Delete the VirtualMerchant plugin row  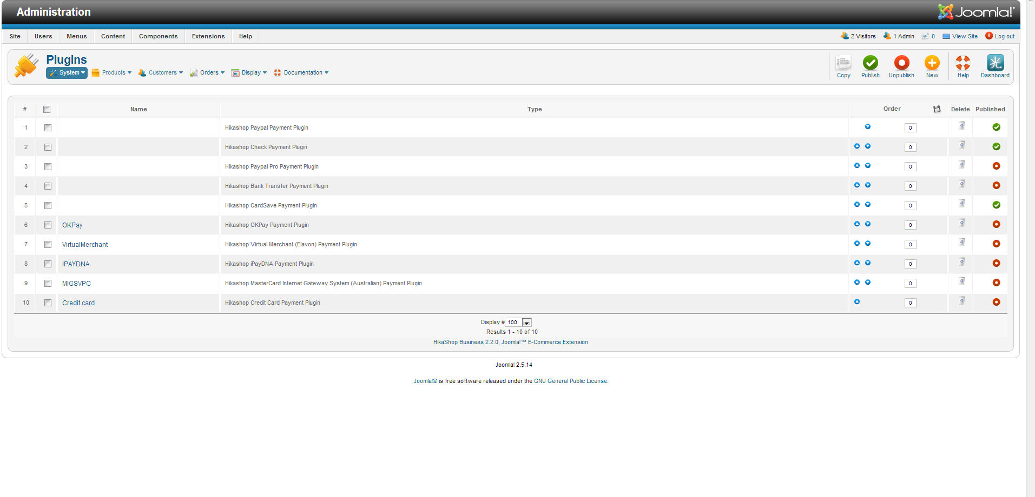pyautogui.click(x=961, y=243)
